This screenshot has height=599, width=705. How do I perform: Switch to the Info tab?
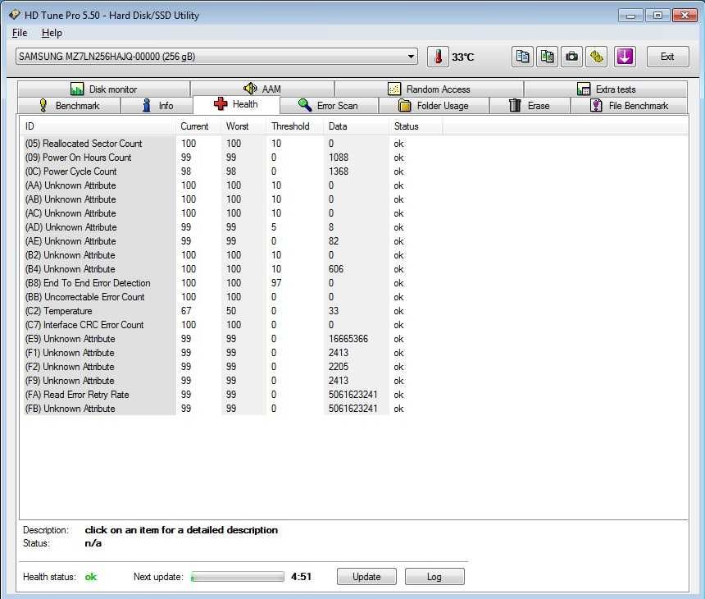click(157, 106)
